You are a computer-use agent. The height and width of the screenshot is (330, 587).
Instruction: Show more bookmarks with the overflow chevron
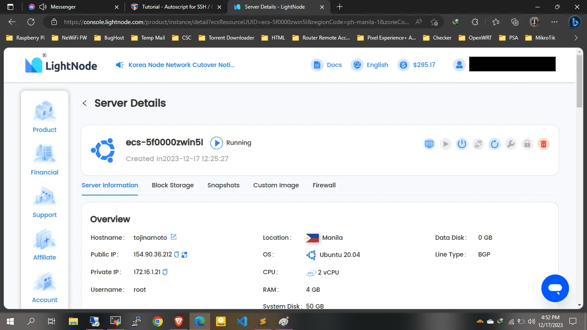pyautogui.click(x=576, y=38)
